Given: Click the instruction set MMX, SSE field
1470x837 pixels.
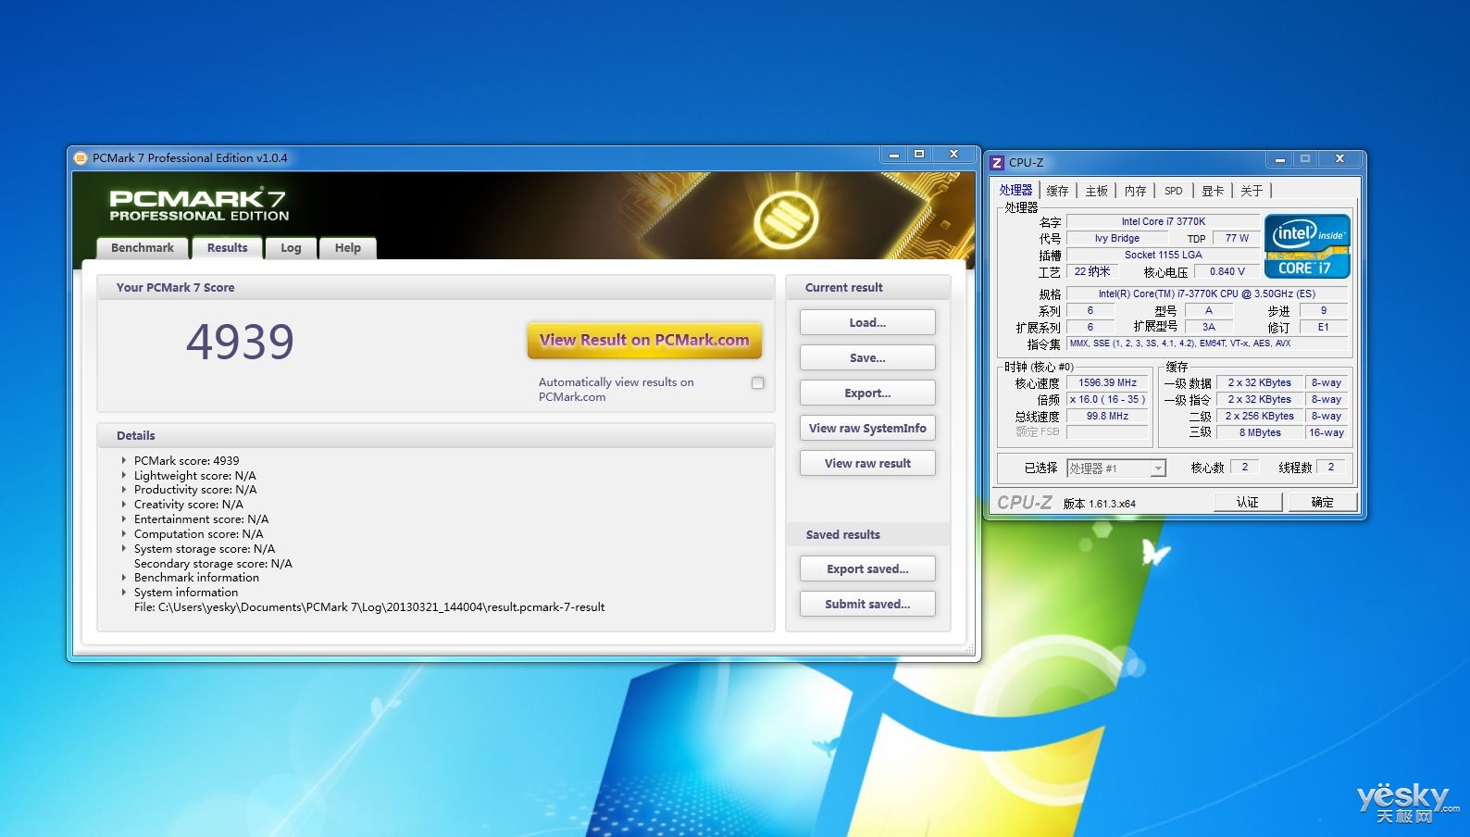Looking at the screenshot, I should (1206, 344).
